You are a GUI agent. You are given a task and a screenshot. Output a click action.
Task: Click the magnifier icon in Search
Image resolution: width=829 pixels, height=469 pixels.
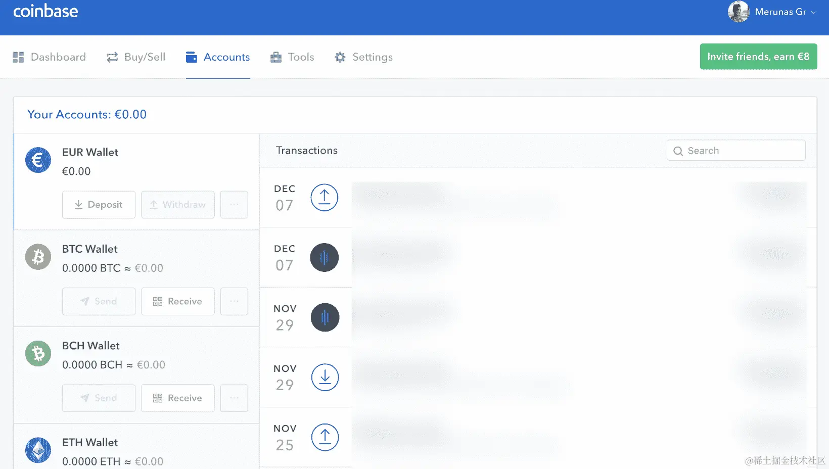click(678, 151)
